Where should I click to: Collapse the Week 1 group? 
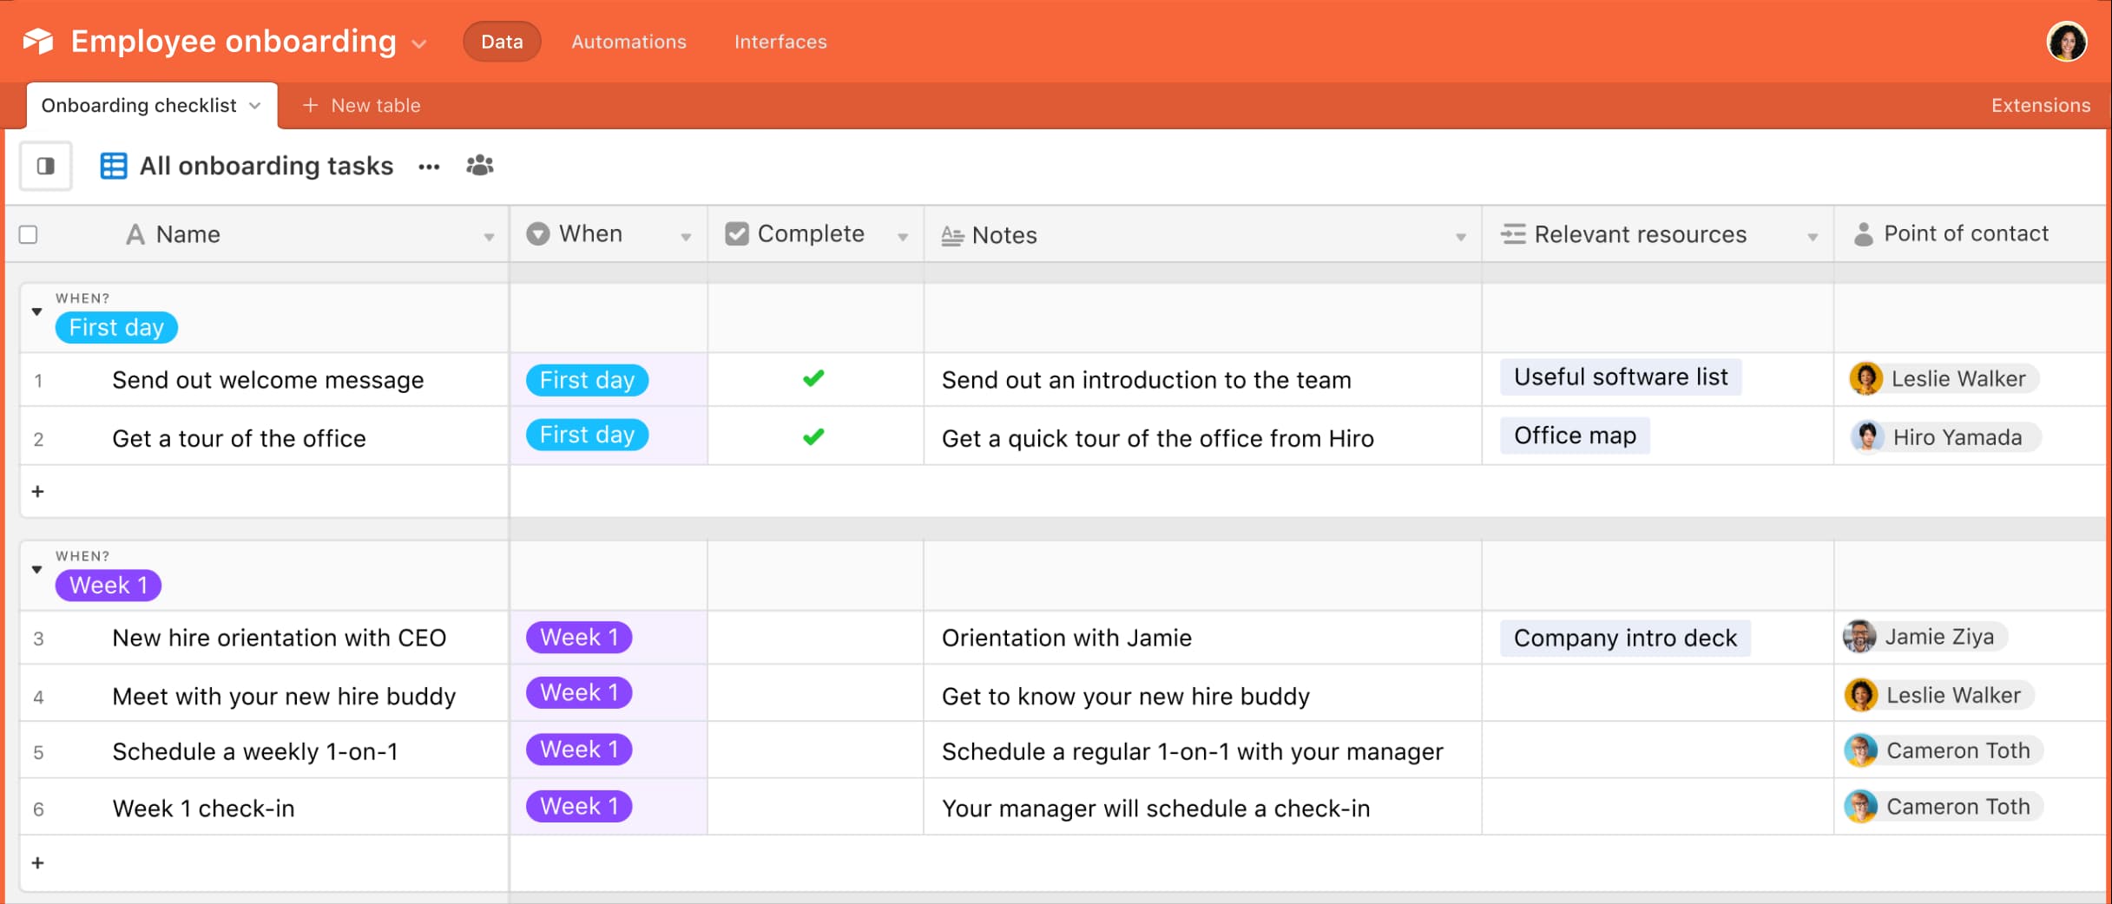pos(37,570)
